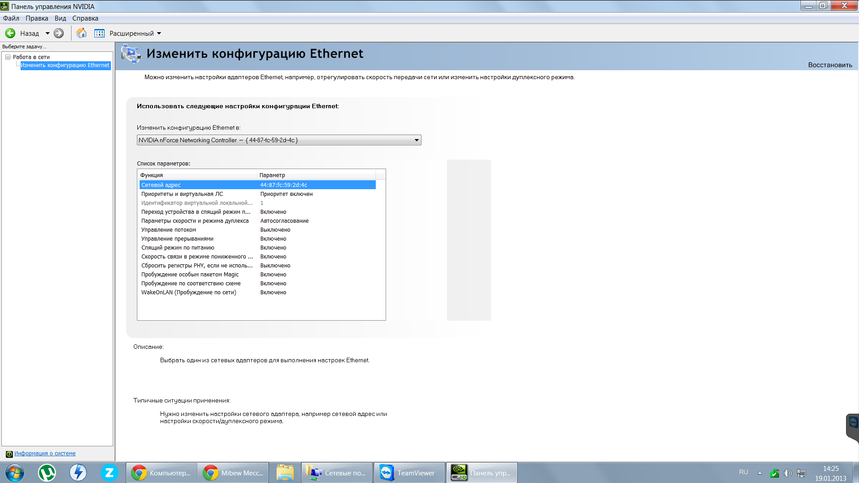859x483 pixels.
Task: Switch to Сетевые по... taskbar window
Action: pos(337,473)
